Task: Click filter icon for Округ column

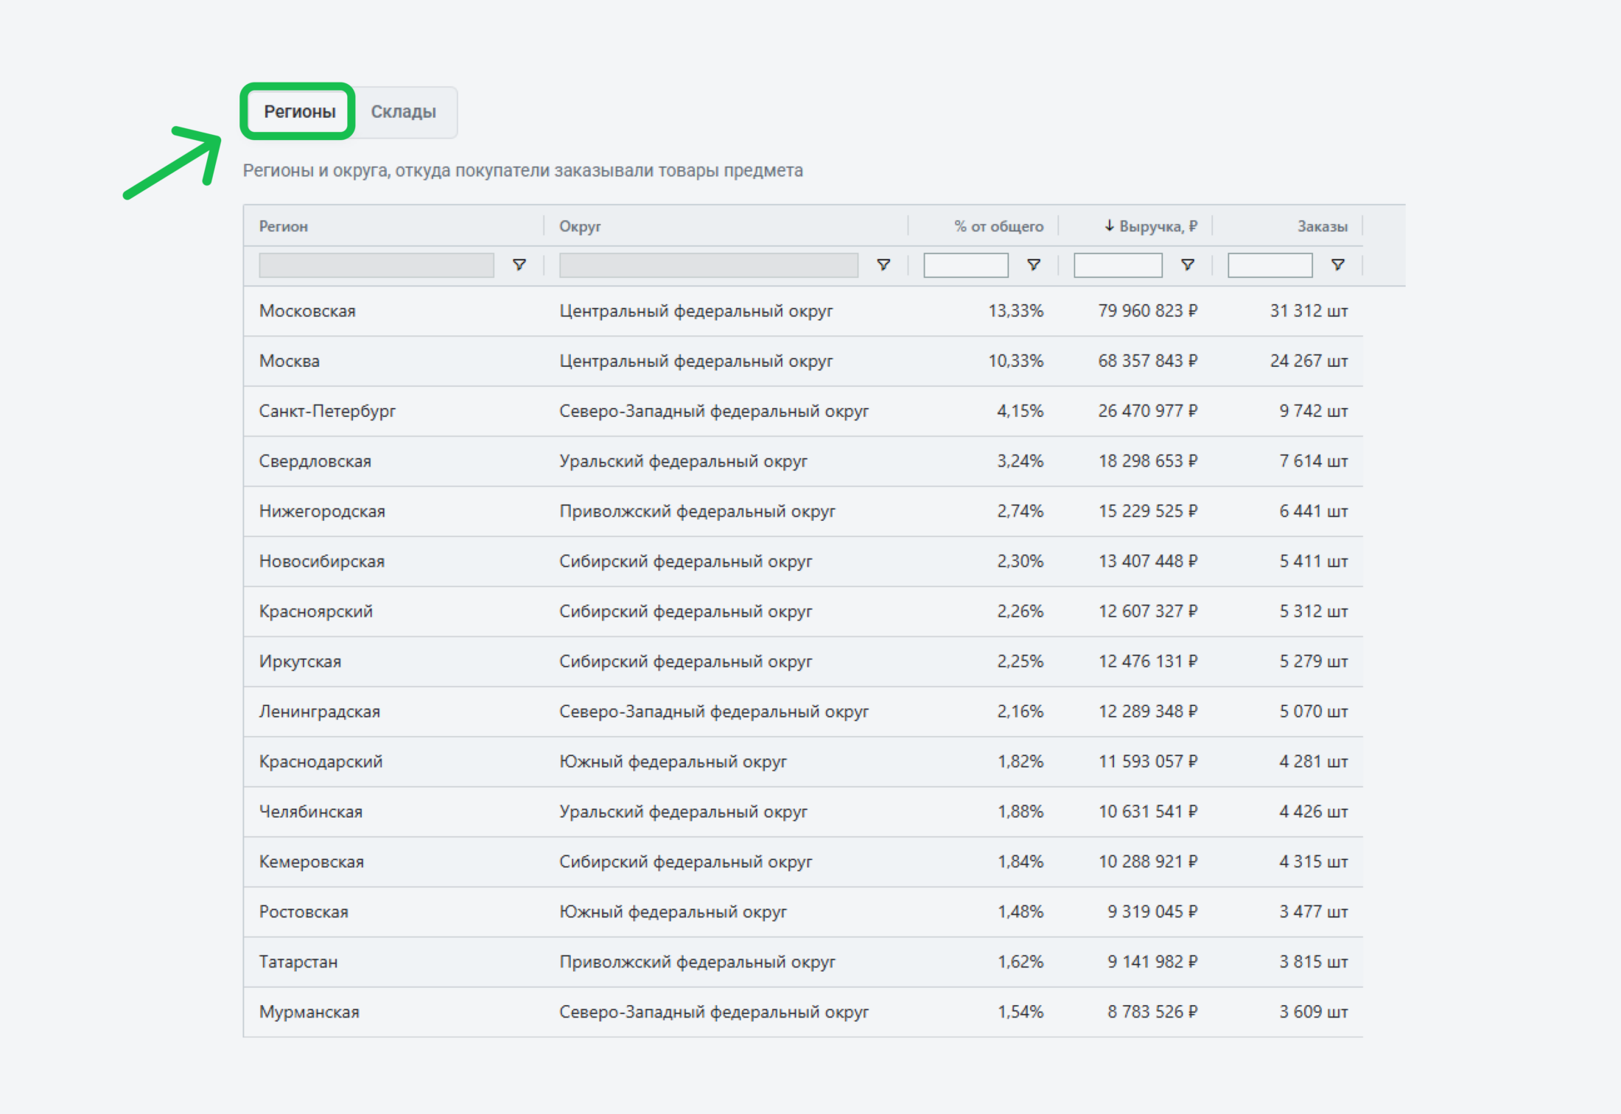Action: [x=883, y=265]
